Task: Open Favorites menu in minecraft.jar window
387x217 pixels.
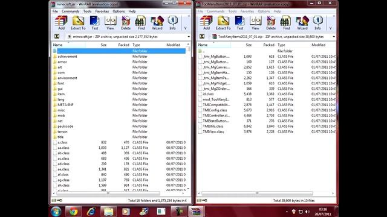Action: [102, 11]
